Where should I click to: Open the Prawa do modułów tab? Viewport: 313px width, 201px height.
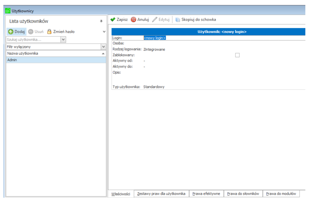281,194
